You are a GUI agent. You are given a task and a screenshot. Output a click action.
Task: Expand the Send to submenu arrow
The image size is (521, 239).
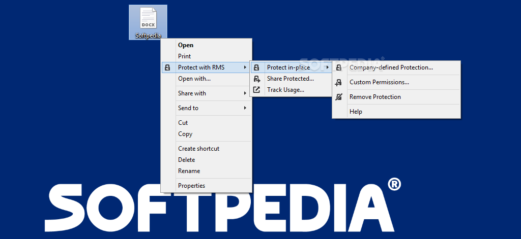coord(245,108)
